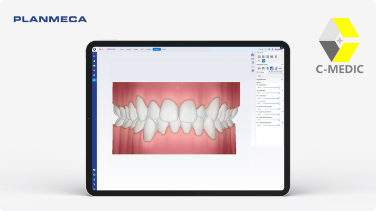The height and width of the screenshot is (211, 376).
Task: Click the CAD/CAM module label
Action: coord(112,49)
